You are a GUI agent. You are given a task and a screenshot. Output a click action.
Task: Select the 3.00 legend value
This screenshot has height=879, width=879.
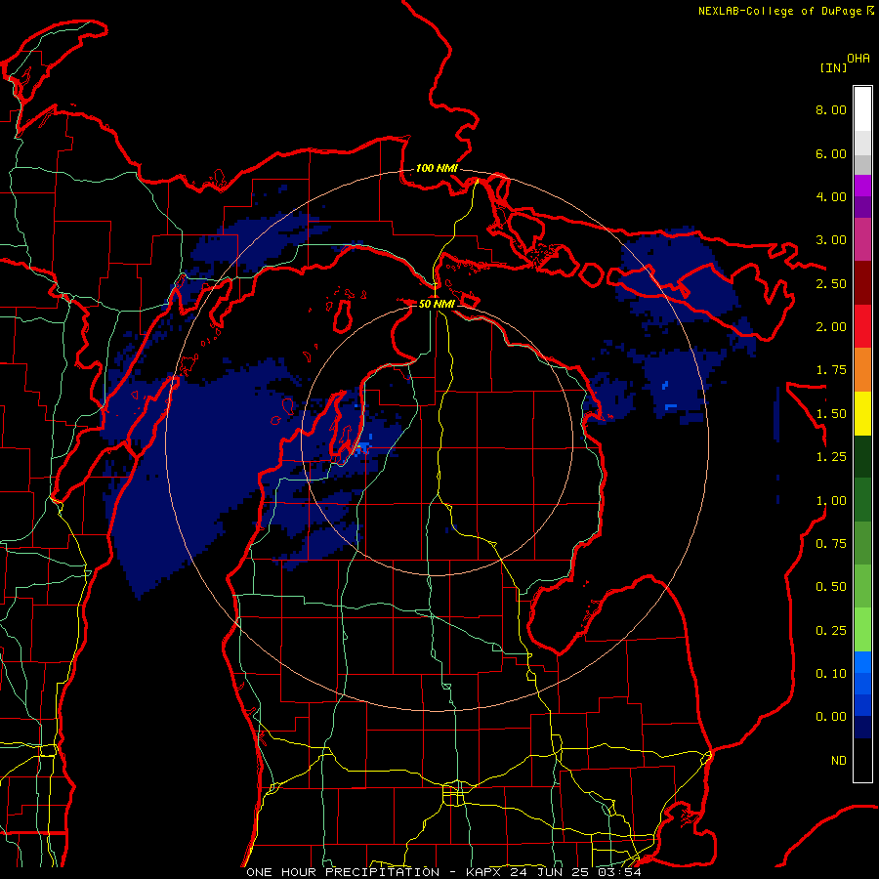(x=831, y=240)
